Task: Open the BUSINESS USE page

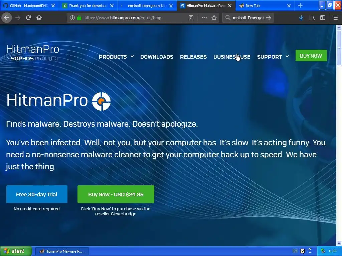Action: click(x=232, y=57)
